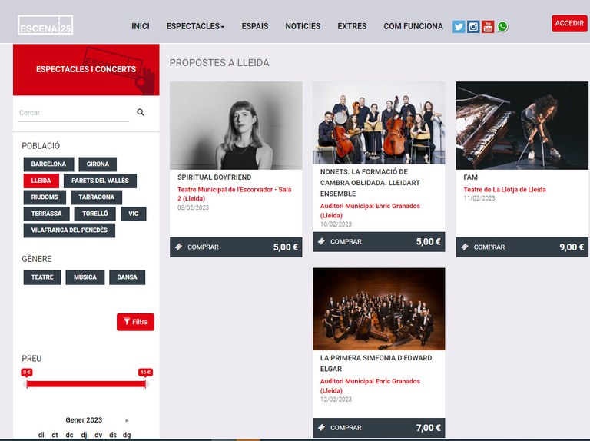590x441 pixels.
Task: Open the YouTube social icon
Action: point(488,27)
